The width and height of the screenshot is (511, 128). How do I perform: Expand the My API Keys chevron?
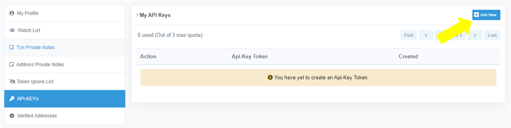tap(137, 15)
